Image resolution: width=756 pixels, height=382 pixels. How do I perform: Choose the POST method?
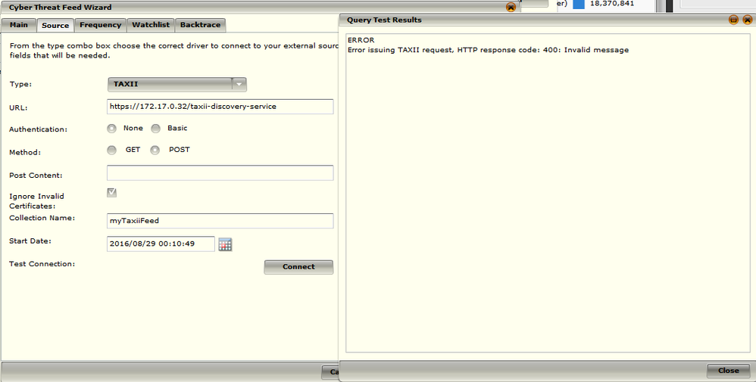pos(155,151)
